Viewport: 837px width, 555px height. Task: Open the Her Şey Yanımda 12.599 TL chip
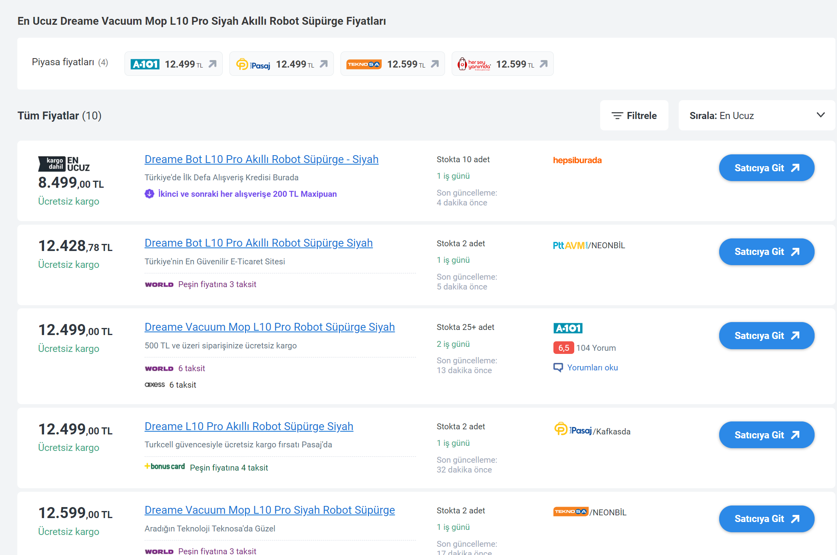pyautogui.click(x=503, y=64)
